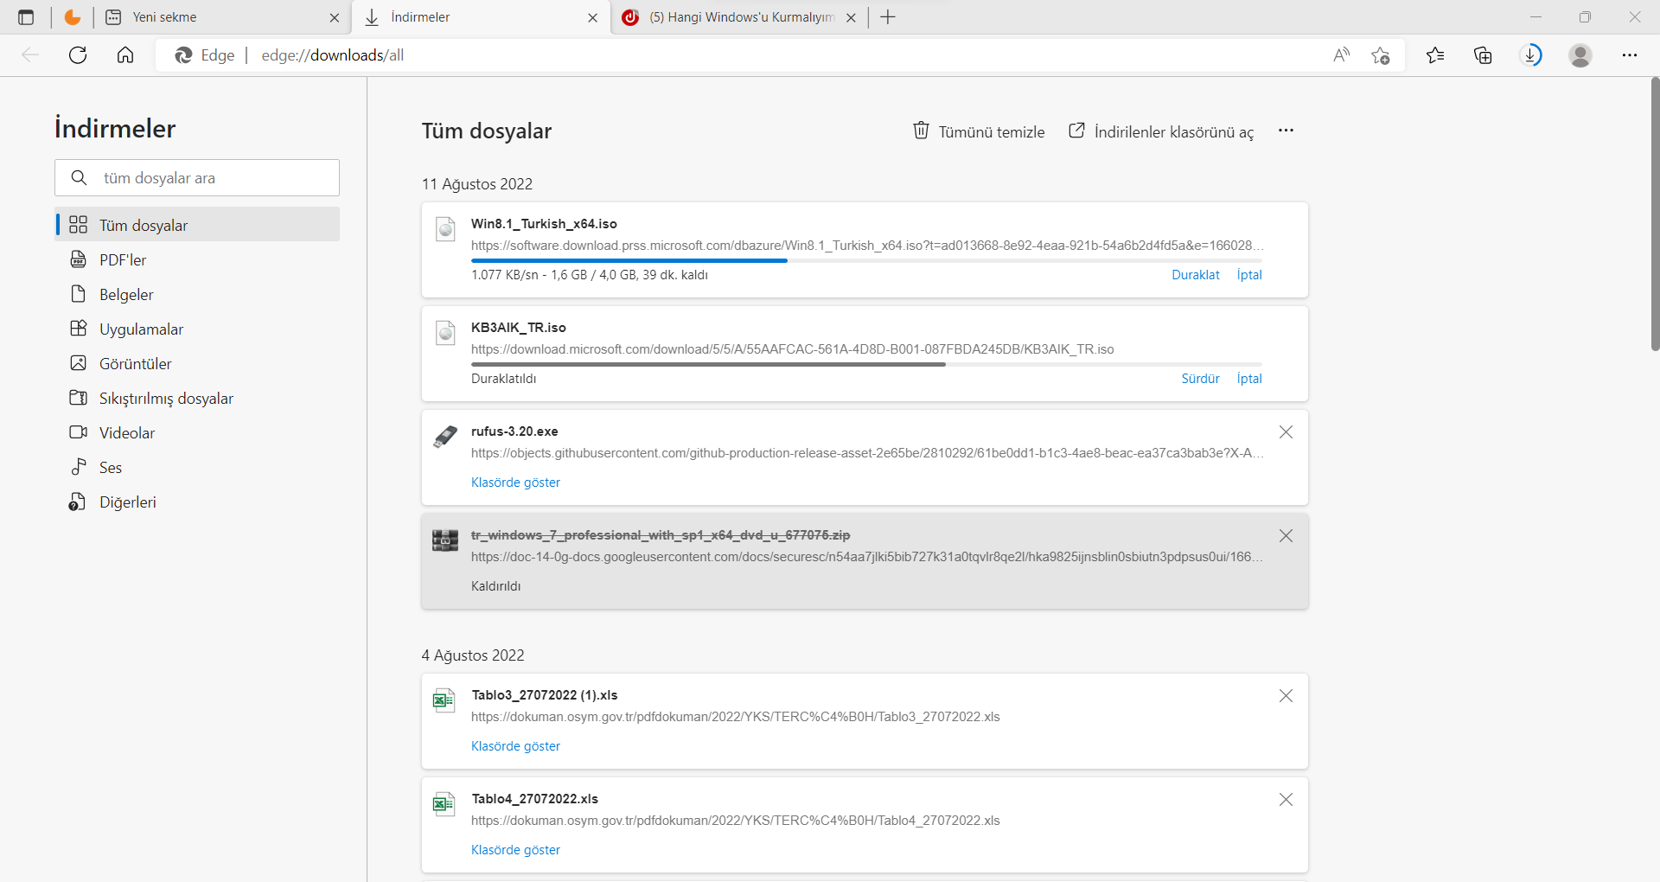
Task: Add this page to favorites icon
Action: tap(1381, 55)
